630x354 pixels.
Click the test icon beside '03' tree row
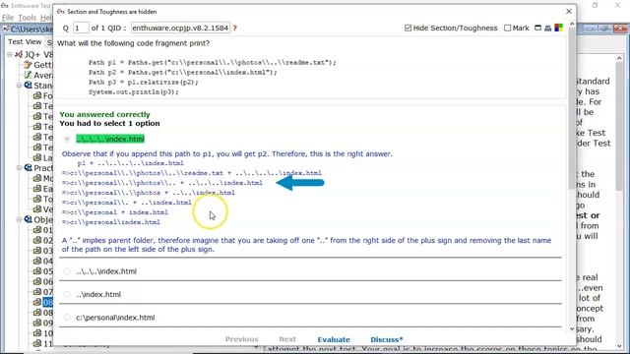tap(37, 250)
